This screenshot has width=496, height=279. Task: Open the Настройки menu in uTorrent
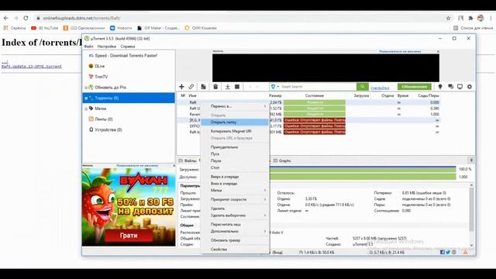[x=107, y=46]
